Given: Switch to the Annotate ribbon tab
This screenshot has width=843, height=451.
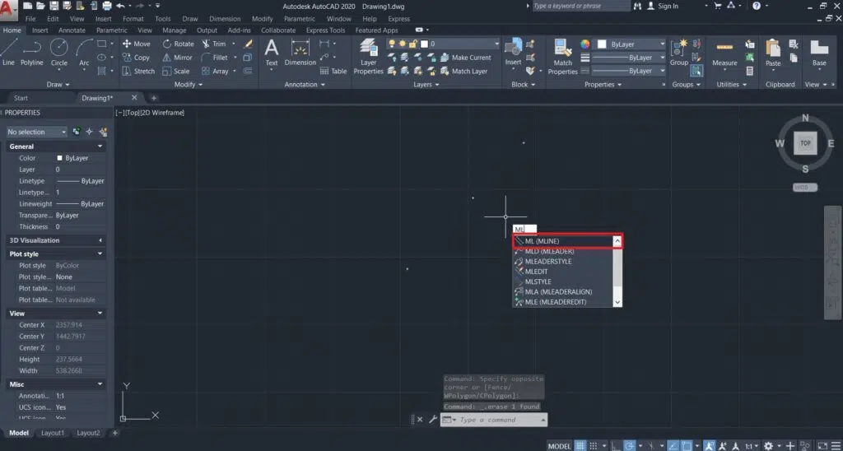Looking at the screenshot, I should [x=72, y=30].
